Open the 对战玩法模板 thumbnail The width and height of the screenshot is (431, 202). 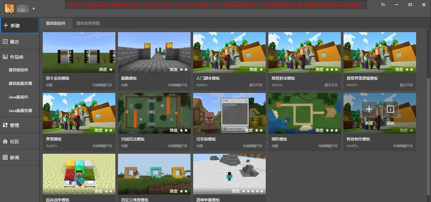tap(154, 113)
